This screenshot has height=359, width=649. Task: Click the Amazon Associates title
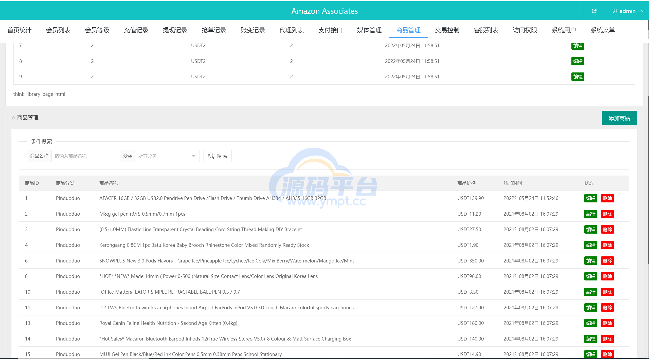324,11
